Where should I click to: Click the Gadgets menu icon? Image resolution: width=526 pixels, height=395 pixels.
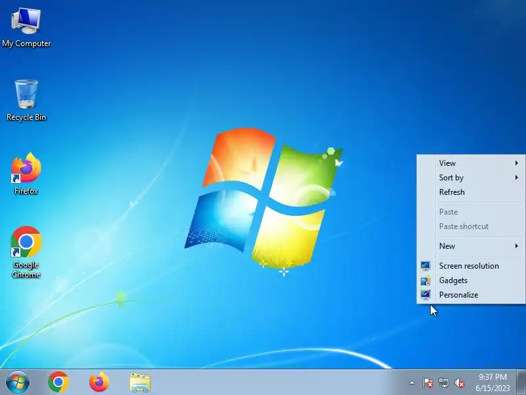click(425, 280)
